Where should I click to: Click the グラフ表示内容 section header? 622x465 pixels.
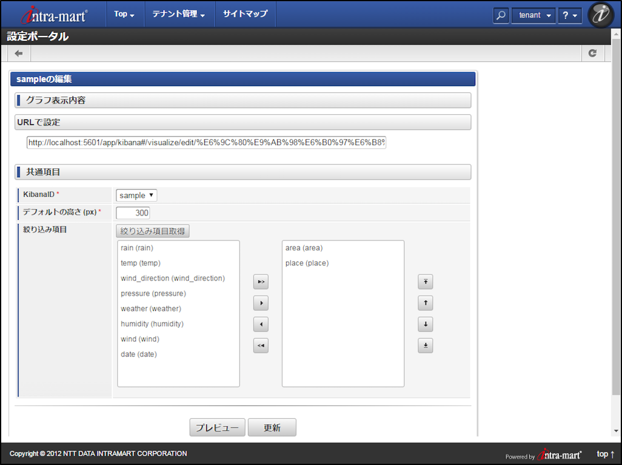[x=242, y=100]
